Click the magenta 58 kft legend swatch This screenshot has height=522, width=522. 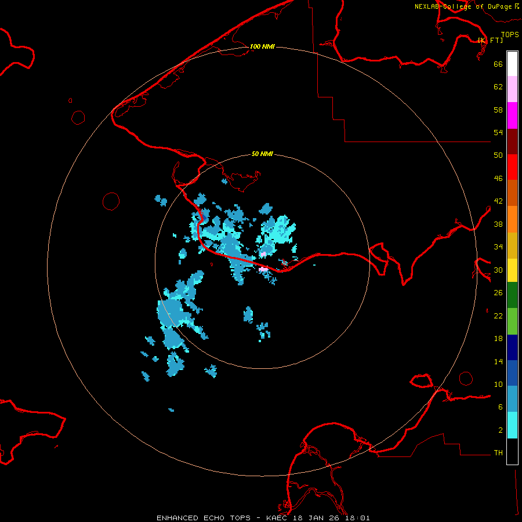click(x=512, y=115)
